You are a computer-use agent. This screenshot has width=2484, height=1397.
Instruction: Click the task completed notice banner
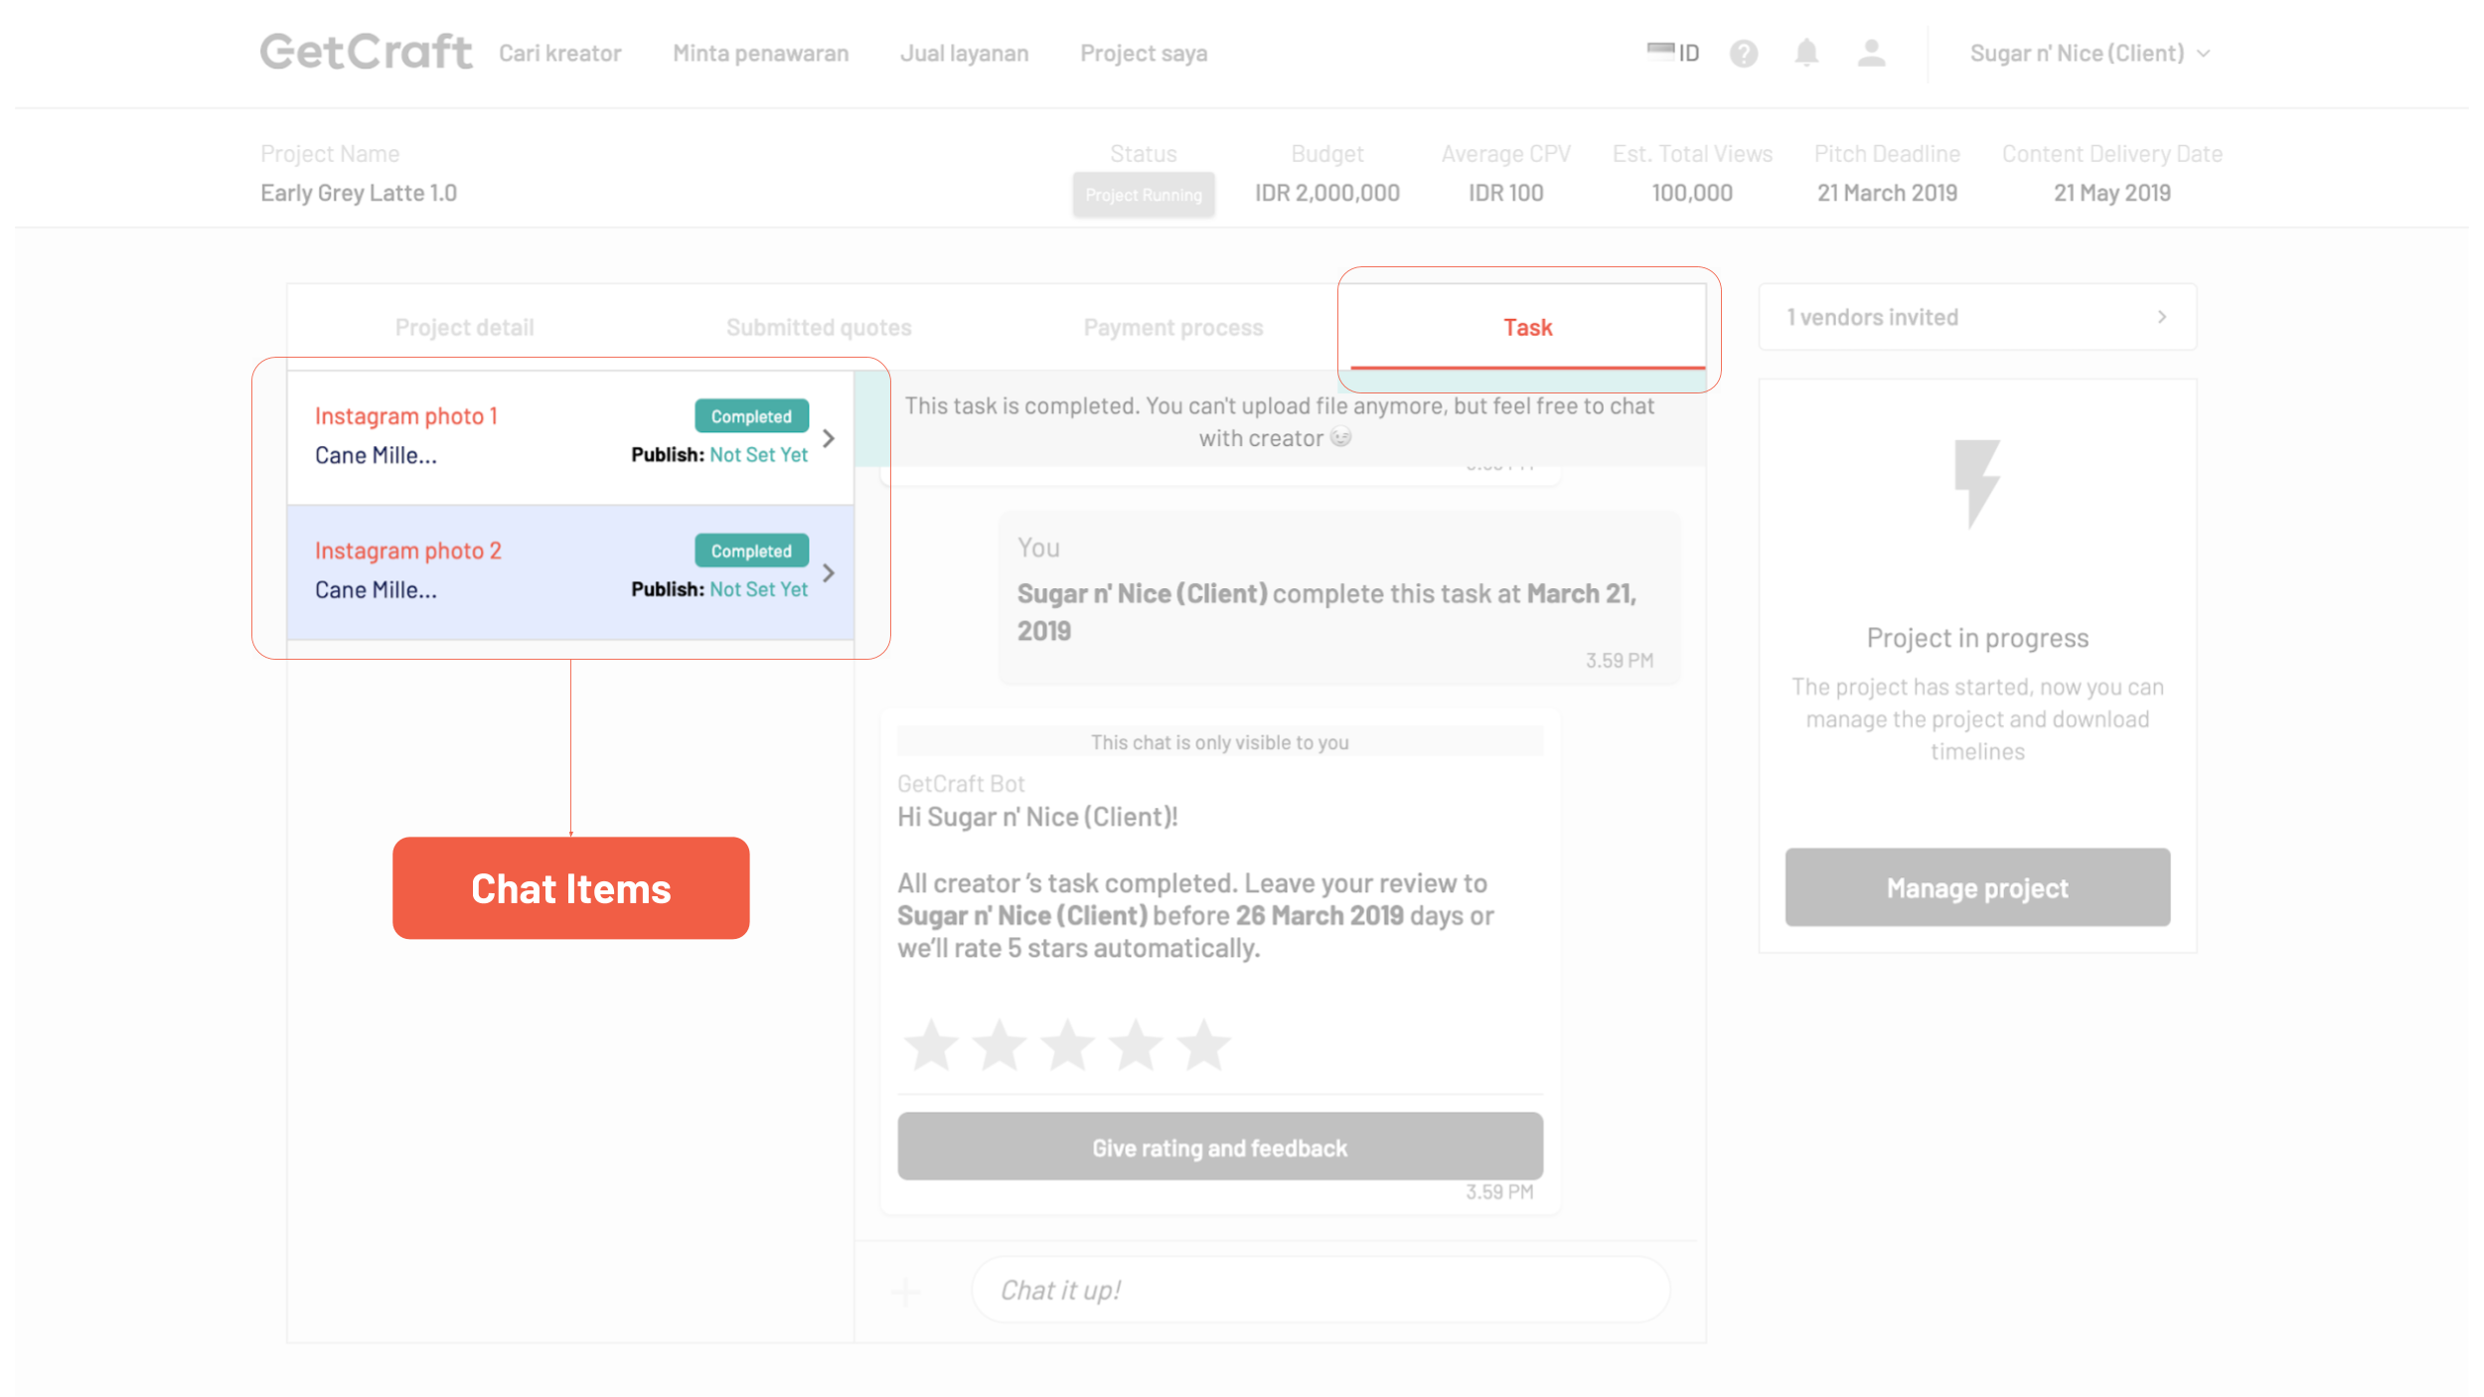click(1279, 421)
